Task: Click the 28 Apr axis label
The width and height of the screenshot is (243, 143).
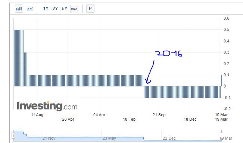Action: (x=68, y=119)
